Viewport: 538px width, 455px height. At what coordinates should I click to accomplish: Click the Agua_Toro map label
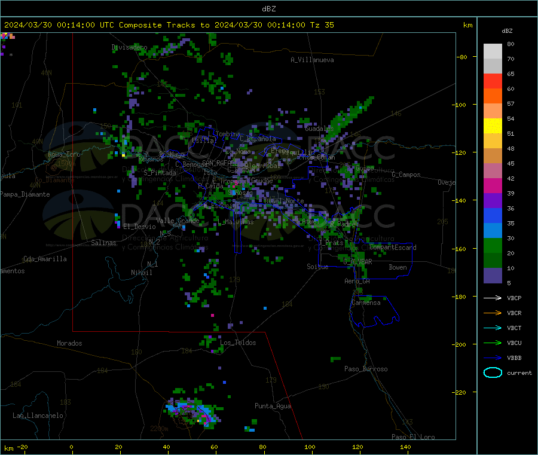(64, 154)
